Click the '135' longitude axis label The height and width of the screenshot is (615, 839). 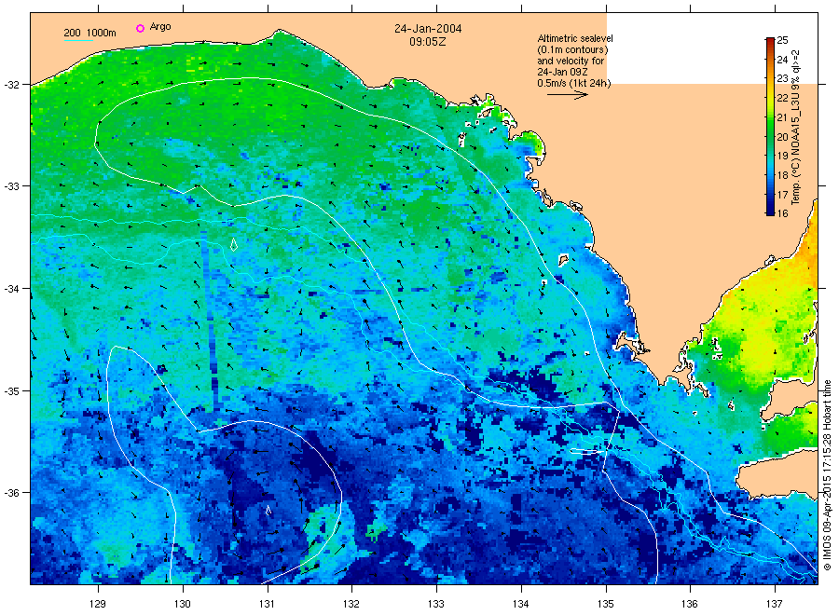[606, 604]
